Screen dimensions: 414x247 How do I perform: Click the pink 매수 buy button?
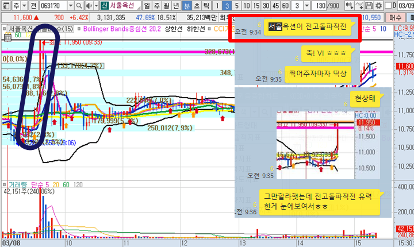tap(395, 18)
